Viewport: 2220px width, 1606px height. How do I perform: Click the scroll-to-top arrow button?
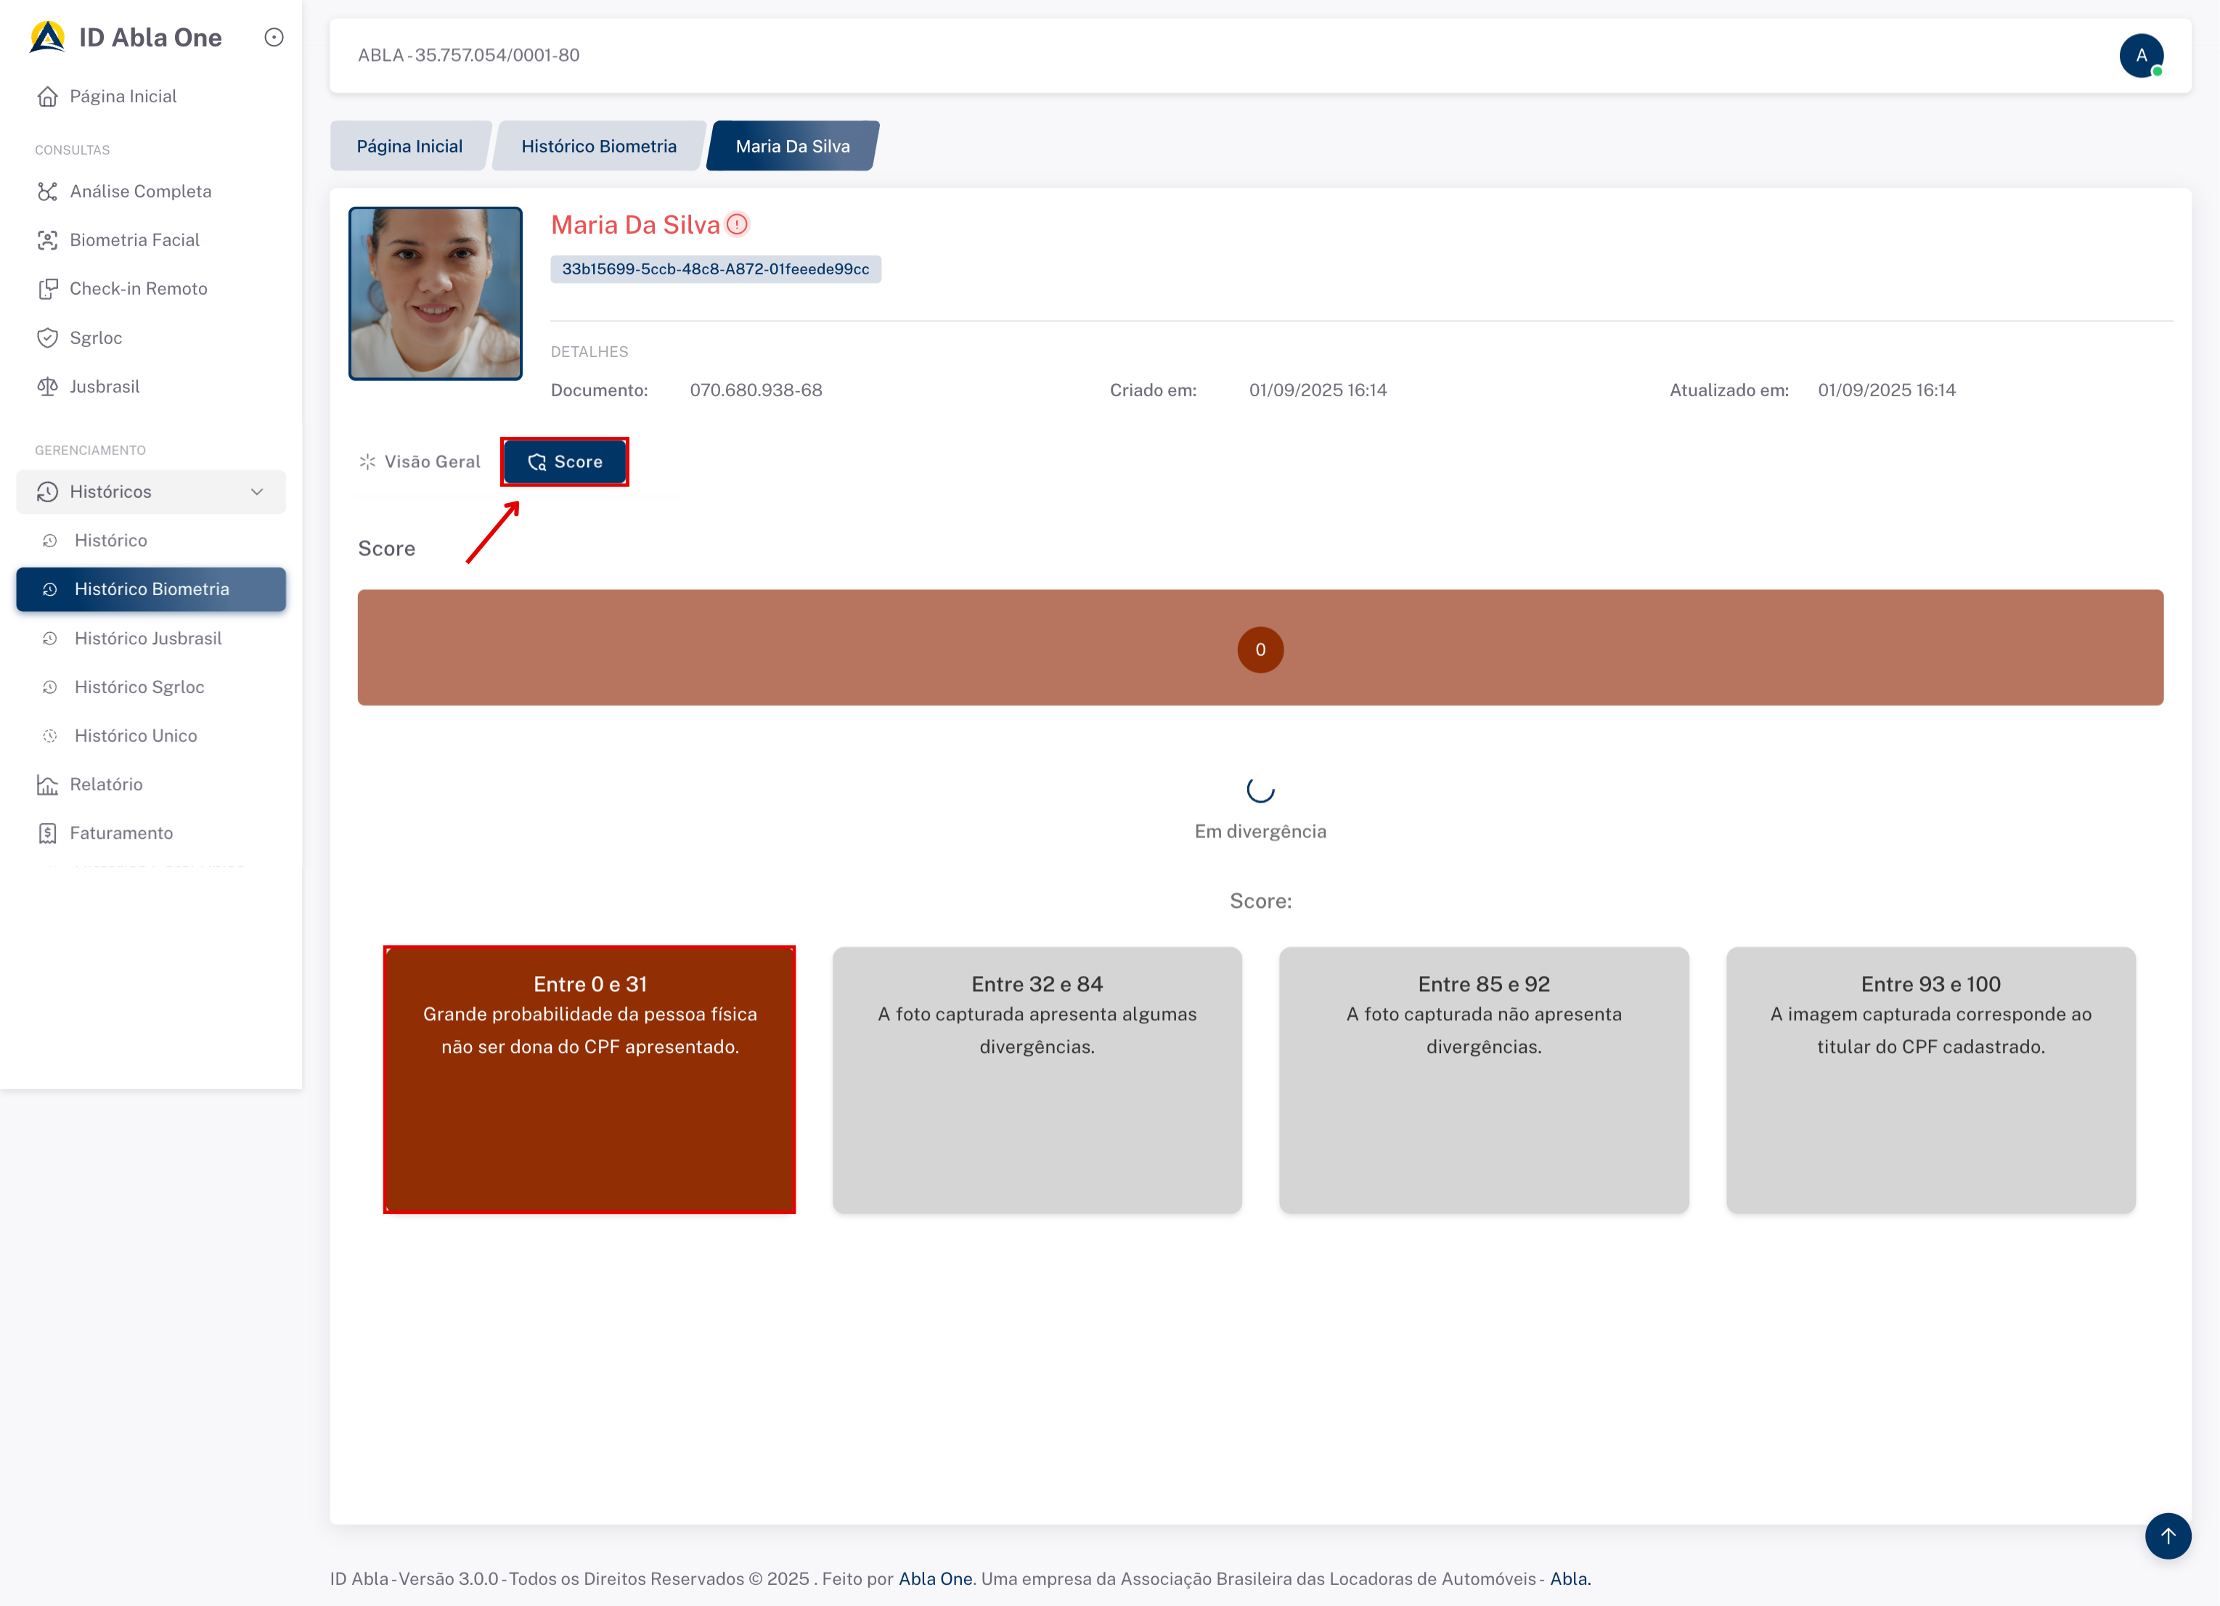tap(2167, 1536)
